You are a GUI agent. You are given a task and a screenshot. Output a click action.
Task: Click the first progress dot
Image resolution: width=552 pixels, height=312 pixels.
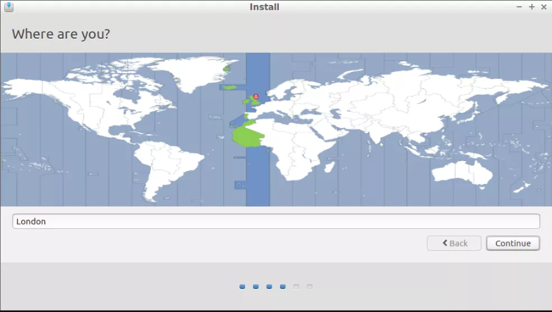point(242,286)
